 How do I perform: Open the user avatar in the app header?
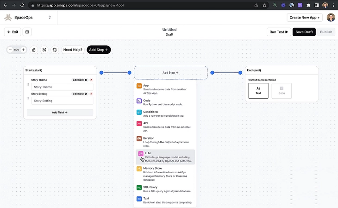tap(331, 18)
